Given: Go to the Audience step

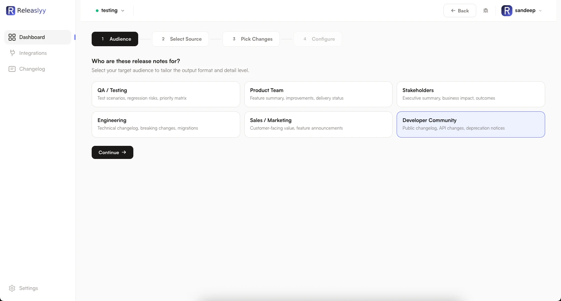Looking at the screenshot, I should tap(115, 39).
